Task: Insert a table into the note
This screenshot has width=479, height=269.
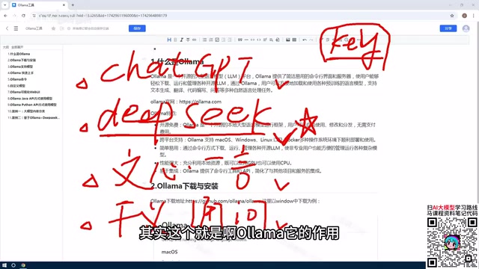Action: (294, 40)
